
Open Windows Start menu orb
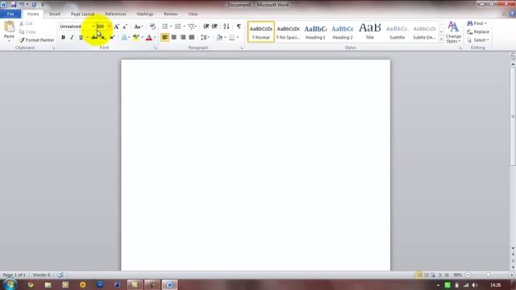click(10, 284)
